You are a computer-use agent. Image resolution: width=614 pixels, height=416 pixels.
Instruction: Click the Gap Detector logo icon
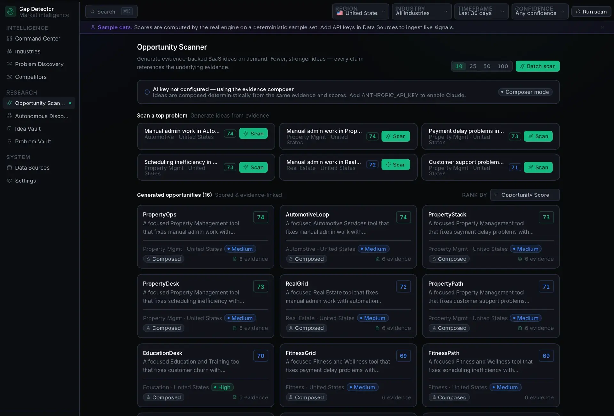point(10,12)
